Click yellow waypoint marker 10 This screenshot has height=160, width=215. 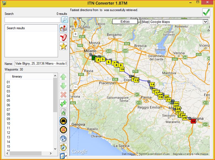coord(122,69)
